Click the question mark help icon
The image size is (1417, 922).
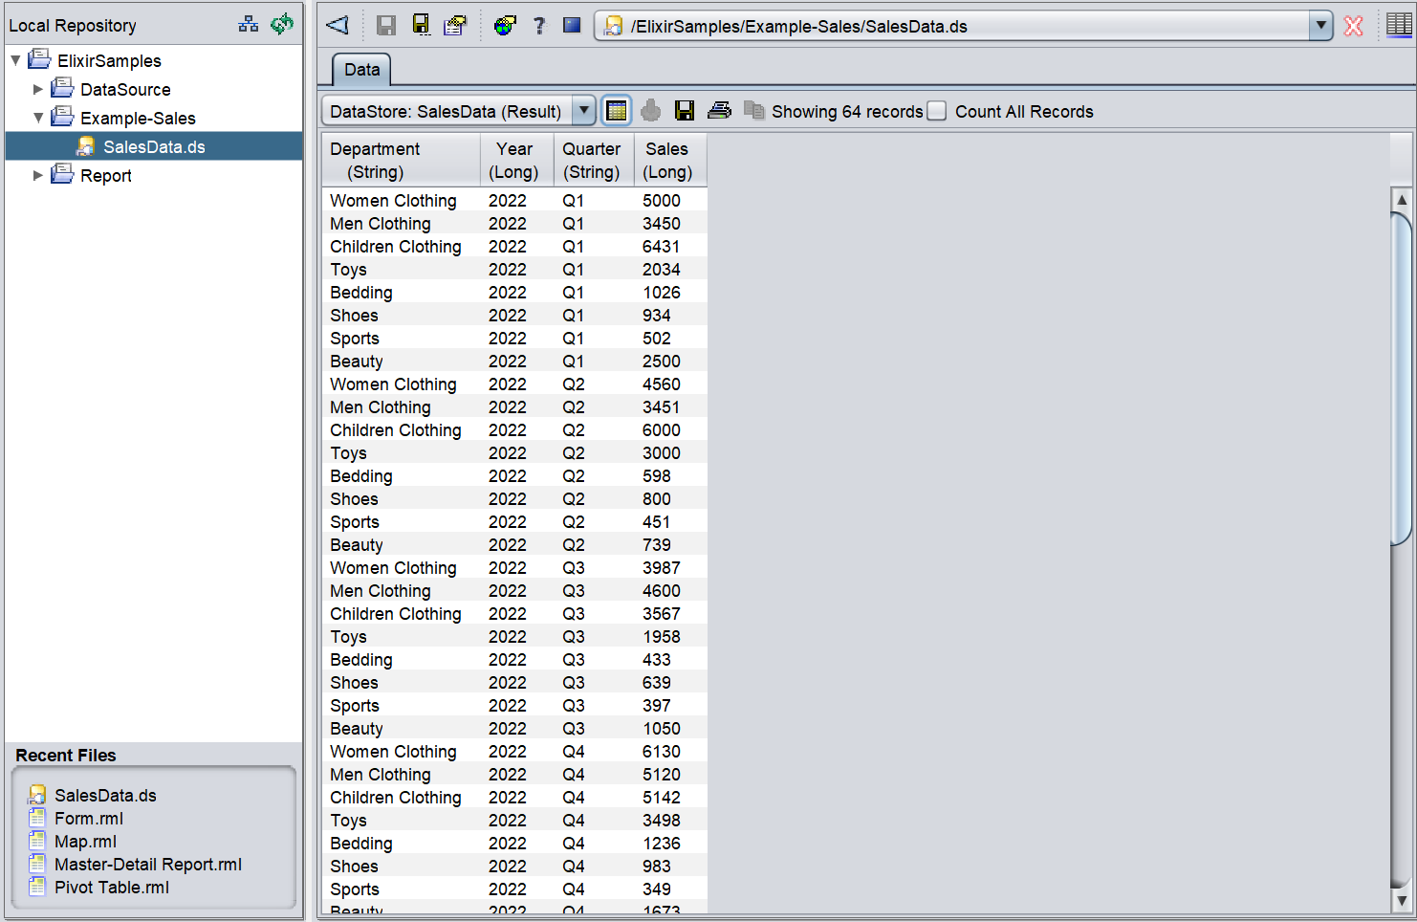click(x=539, y=25)
